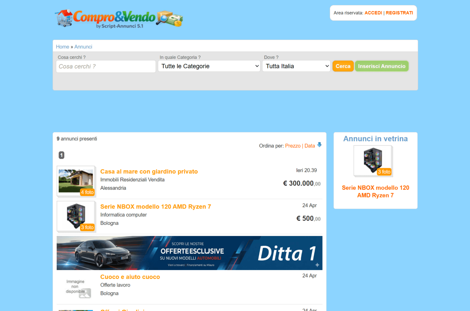Open the REGISTRATI signup link
Viewport: 470px width, 311px height.
pyautogui.click(x=399, y=13)
